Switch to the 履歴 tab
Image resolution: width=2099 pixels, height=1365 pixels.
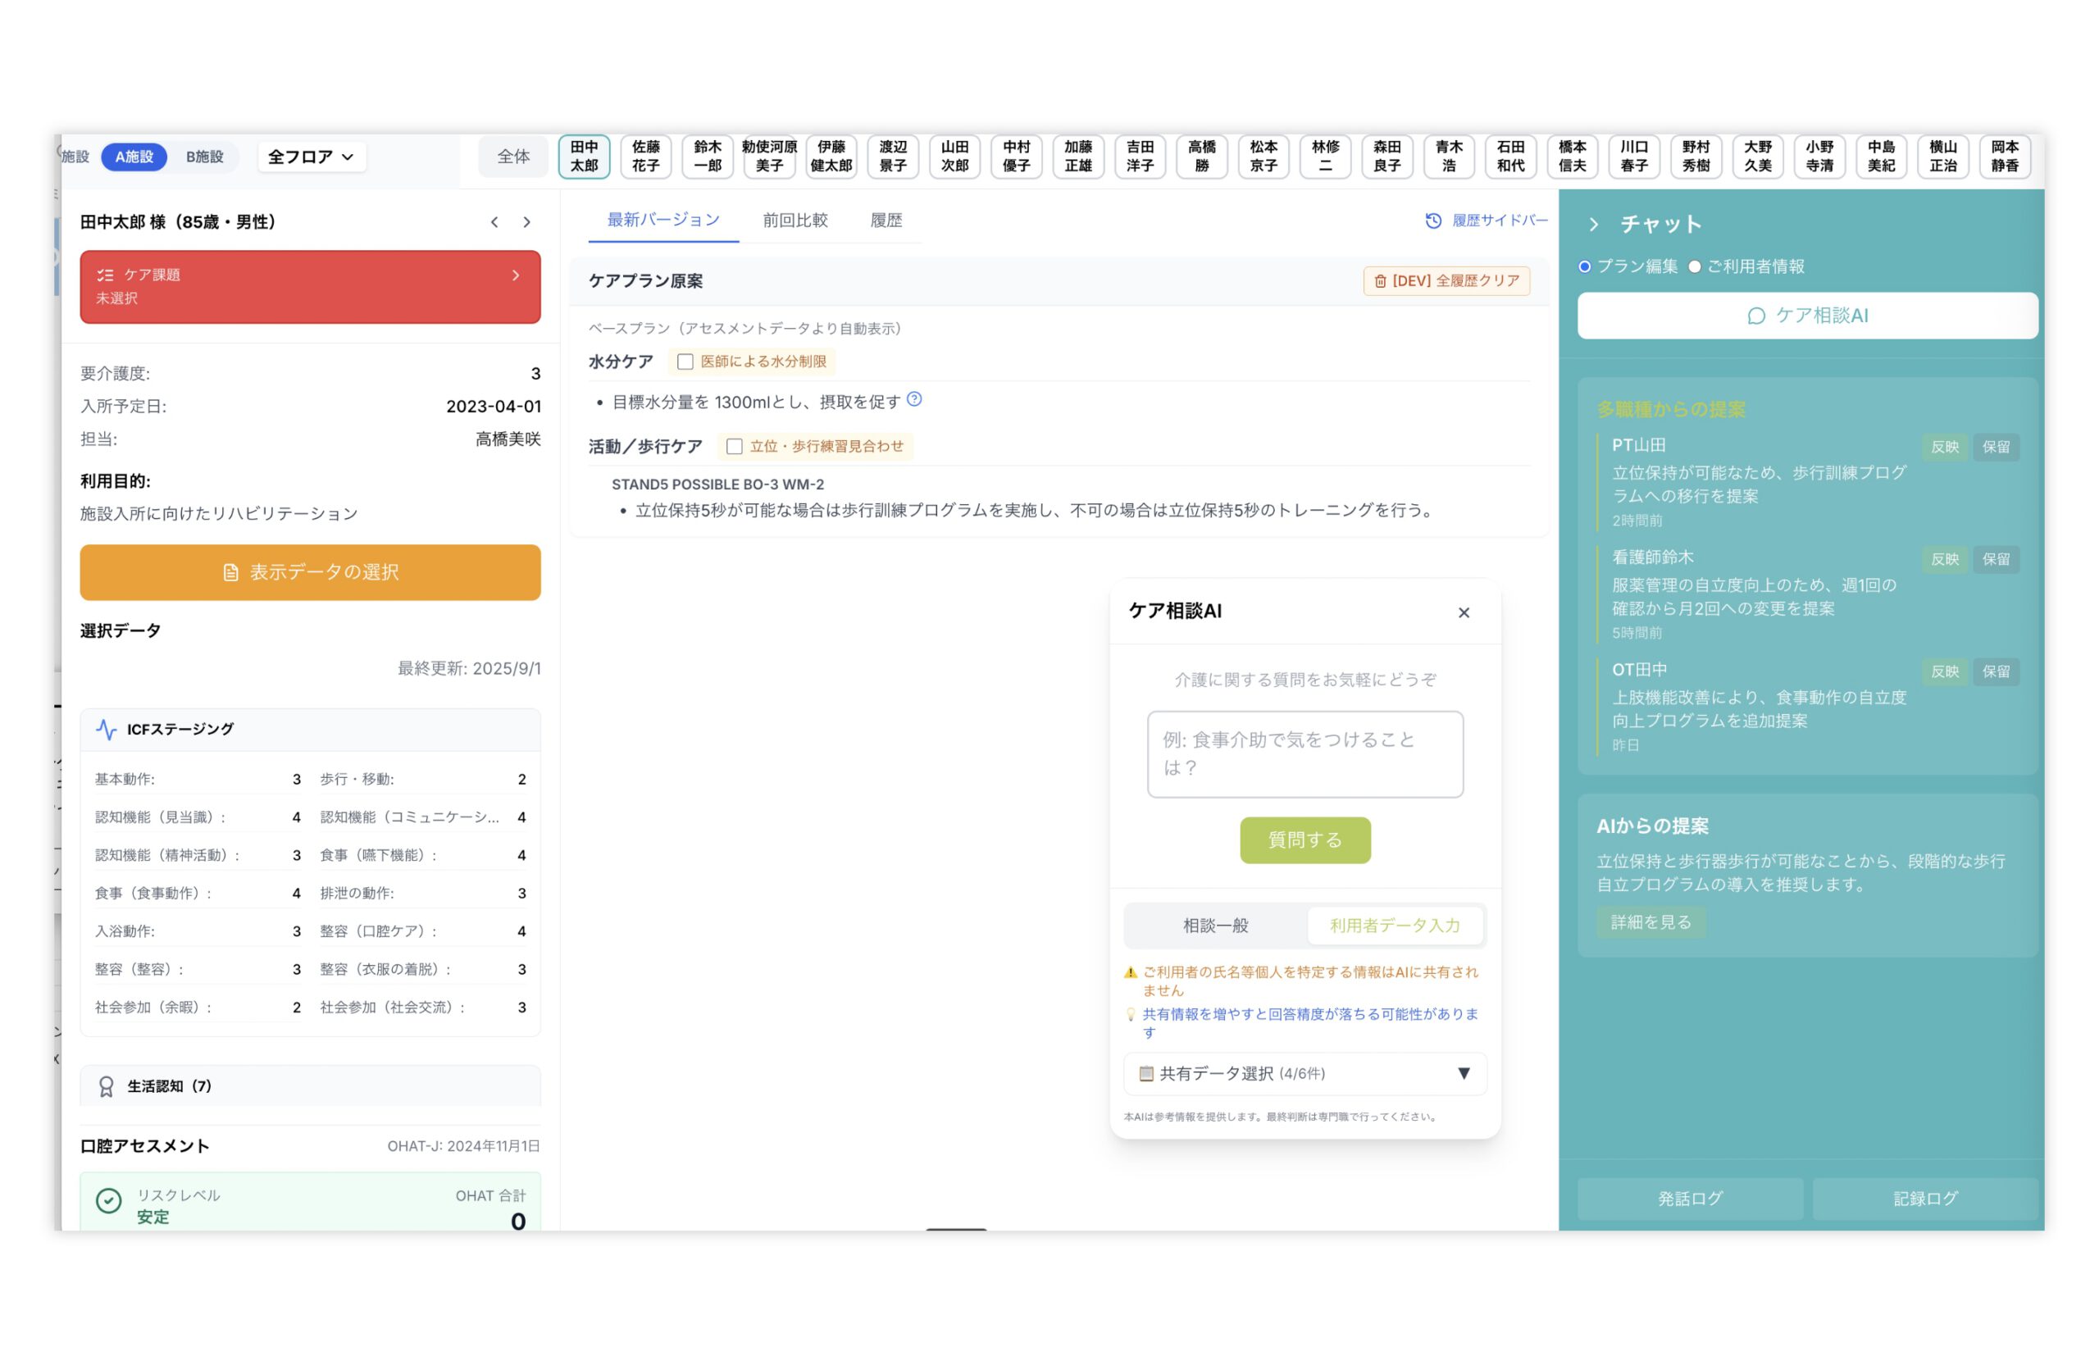886,221
